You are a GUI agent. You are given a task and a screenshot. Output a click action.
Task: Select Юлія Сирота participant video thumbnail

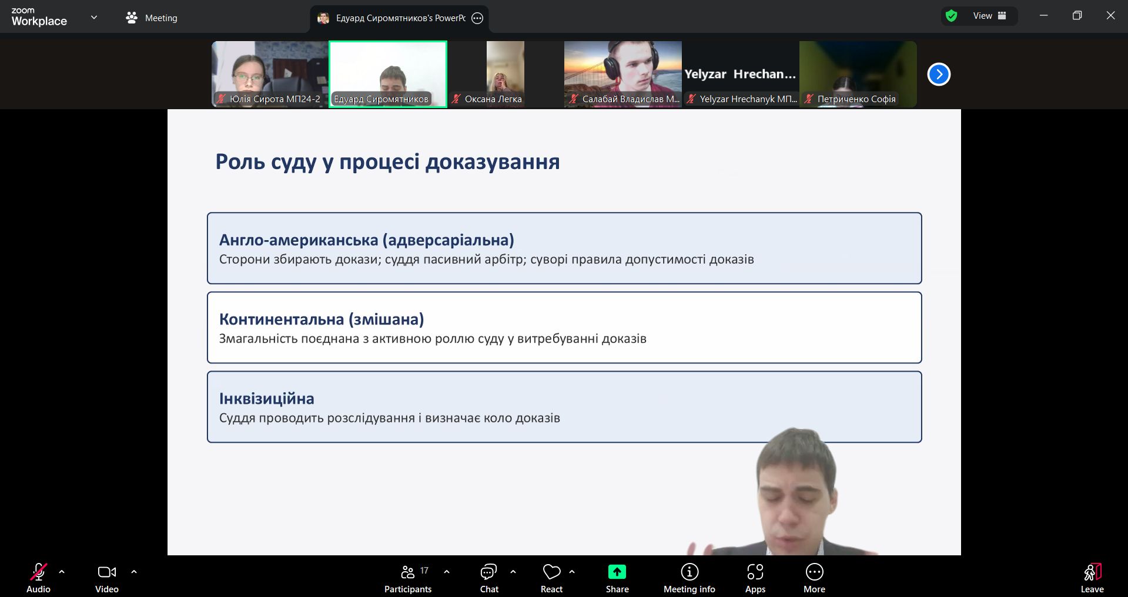(270, 73)
